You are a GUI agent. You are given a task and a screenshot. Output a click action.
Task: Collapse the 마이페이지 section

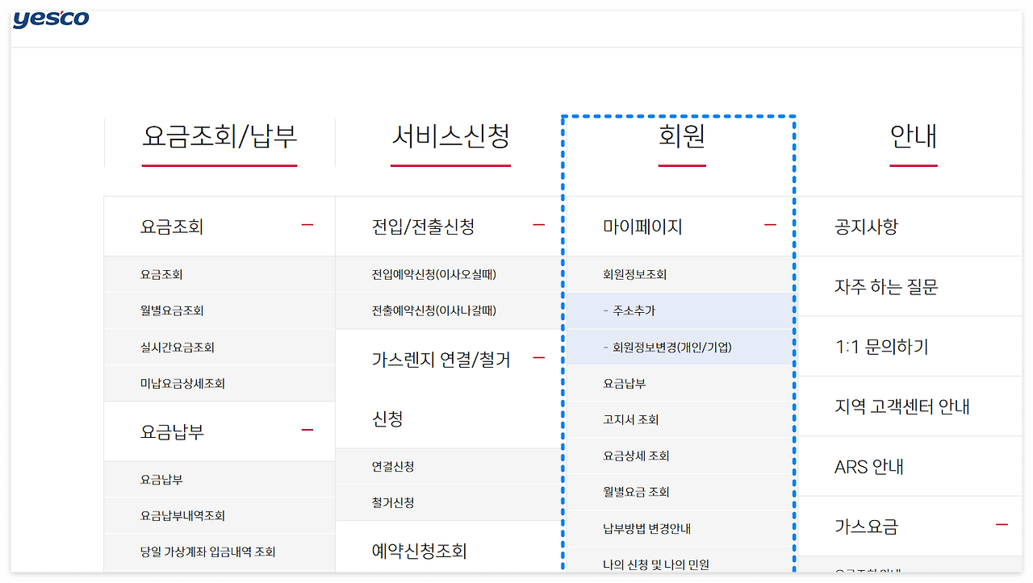pyautogui.click(x=770, y=225)
